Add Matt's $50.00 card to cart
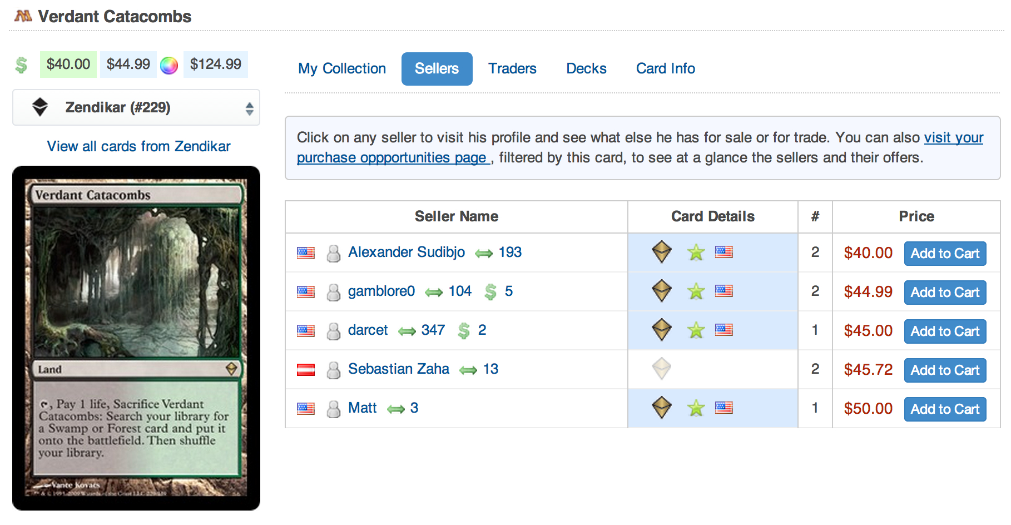The height and width of the screenshot is (525, 1011). point(945,409)
